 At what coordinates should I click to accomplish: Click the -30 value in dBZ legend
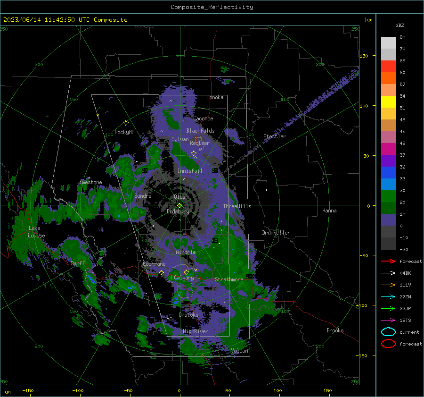tap(404, 249)
